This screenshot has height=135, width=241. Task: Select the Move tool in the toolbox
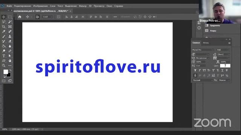pos(4,17)
